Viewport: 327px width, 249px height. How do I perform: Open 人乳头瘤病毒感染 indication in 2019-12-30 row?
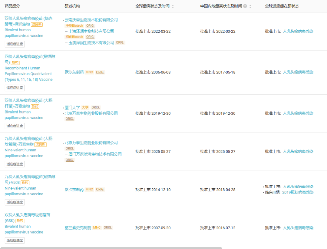tap(298, 113)
